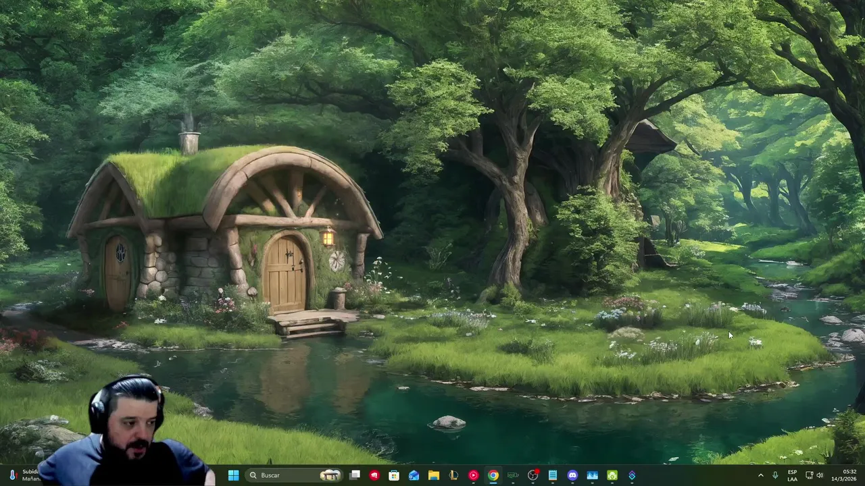Click the microphone tray icon

775,475
